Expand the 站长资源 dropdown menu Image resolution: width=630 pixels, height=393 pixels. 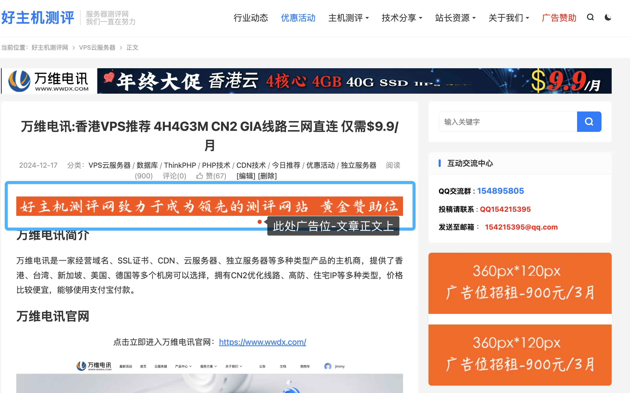[x=455, y=18]
